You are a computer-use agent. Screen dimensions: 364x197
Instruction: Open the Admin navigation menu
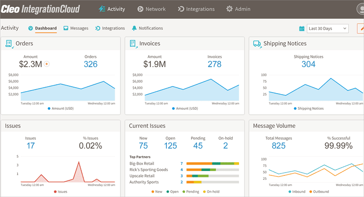click(x=238, y=9)
